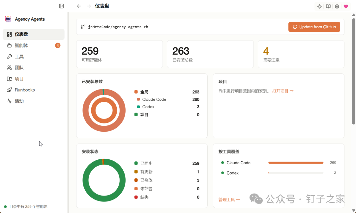Click 目录中有 259 个智能体 status text
Image resolution: width=356 pixels, height=213 pixels.
pyautogui.click(x=28, y=207)
